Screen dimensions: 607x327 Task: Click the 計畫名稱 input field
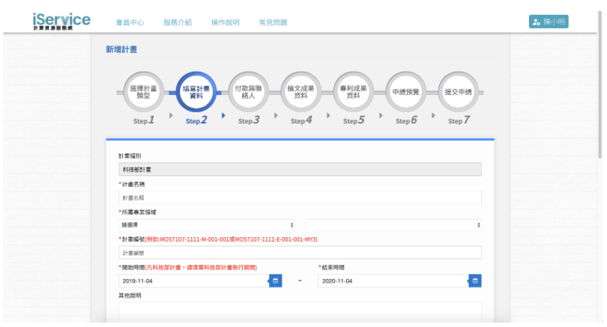(300, 198)
